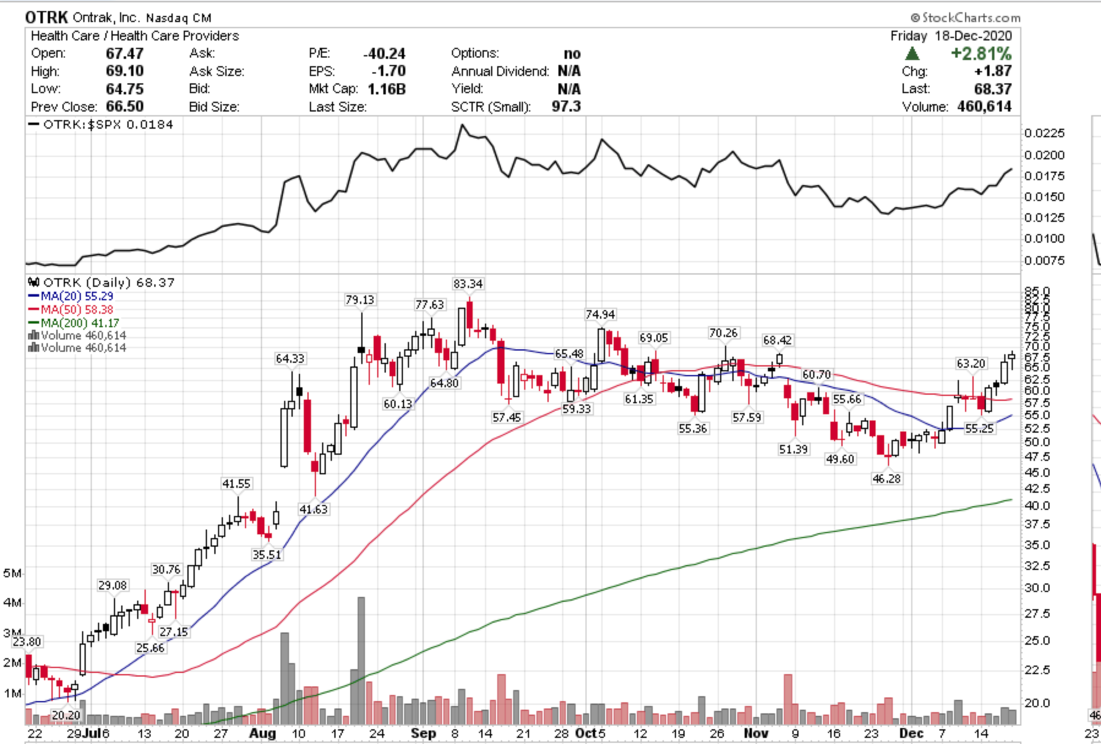The image size is (1101, 744).
Task: Click the Last price 68.37 value
Action: coord(993,89)
